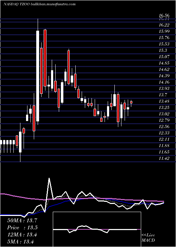Click the 13.25 price axis label
Image resolution: width=176 pixels, height=247 pixels.
point(164,107)
